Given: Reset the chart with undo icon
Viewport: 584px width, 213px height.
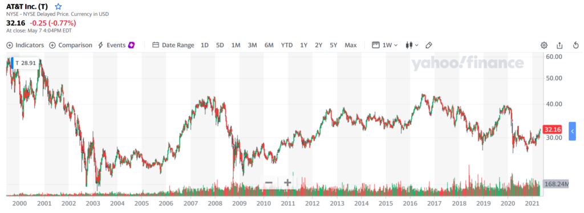Looking at the screenshot, I should point(575,46).
